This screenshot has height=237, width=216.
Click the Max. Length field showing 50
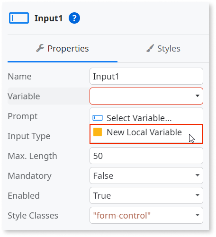(x=146, y=156)
